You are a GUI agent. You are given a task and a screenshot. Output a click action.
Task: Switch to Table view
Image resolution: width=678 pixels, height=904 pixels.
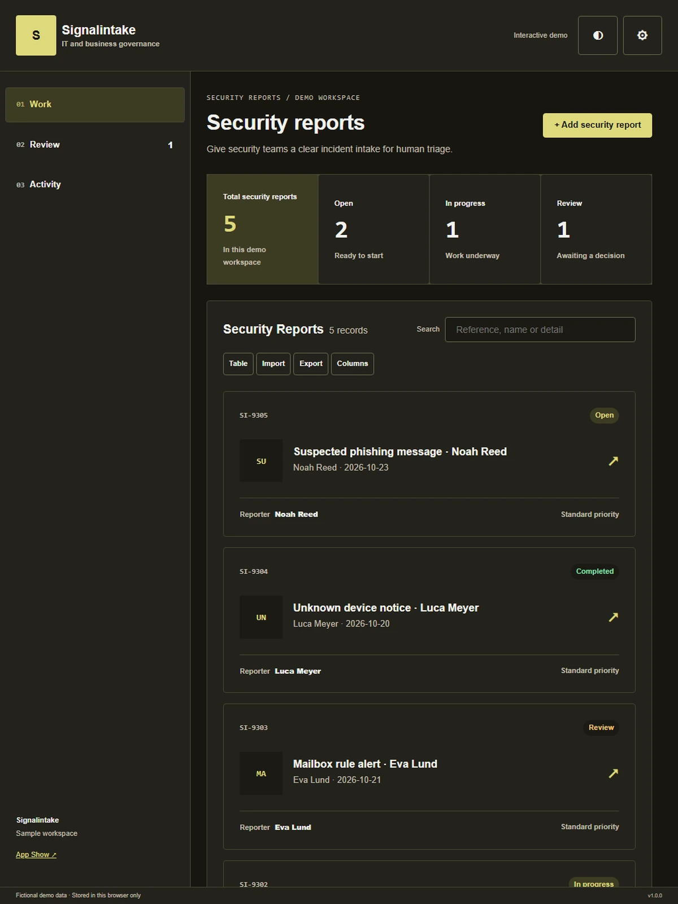[238, 364]
